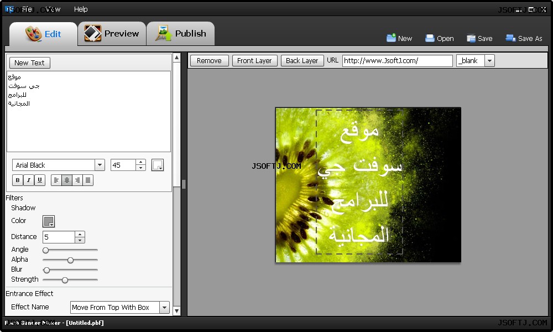Click the panel splitter handle
The width and height of the screenshot is (553, 332).
184,184
